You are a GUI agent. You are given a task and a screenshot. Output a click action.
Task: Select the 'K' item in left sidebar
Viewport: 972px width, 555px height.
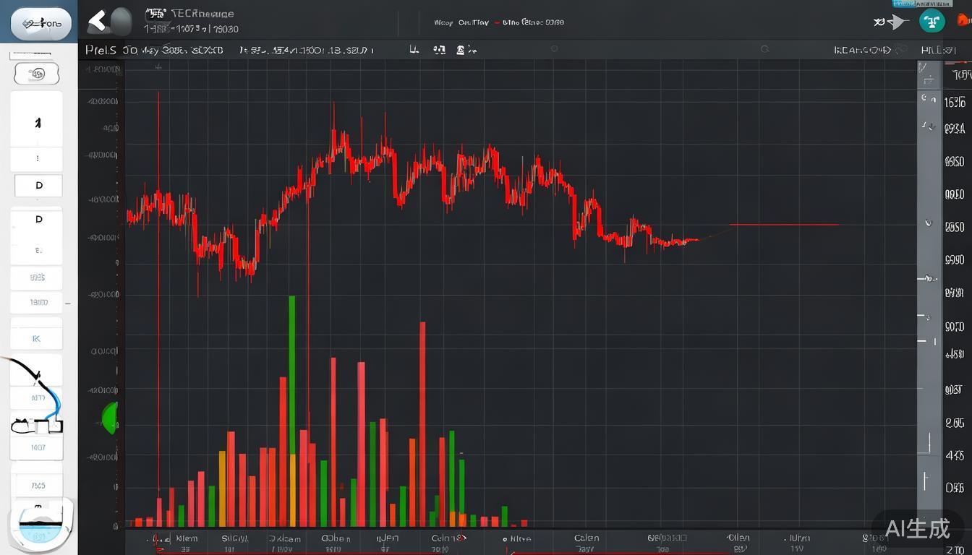coord(36,338)
